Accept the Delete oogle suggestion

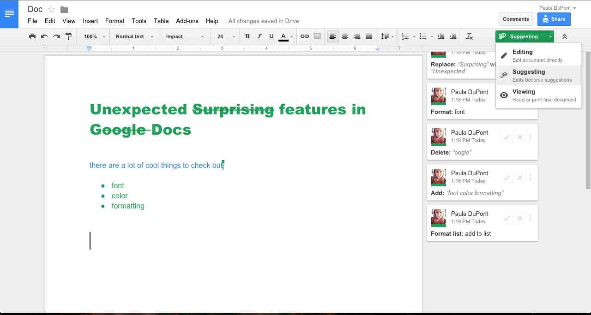(507, 137)
